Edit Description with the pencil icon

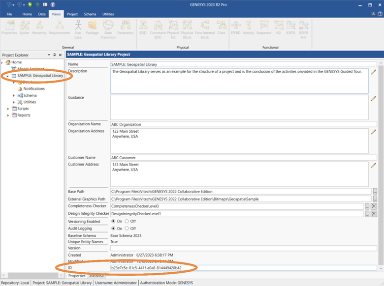coord(373,72)
